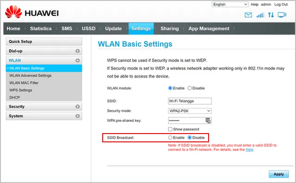Open the Security mode WPA2-PSK dropdown
Viewport: 296px width, 183px height.
(190, 111)
